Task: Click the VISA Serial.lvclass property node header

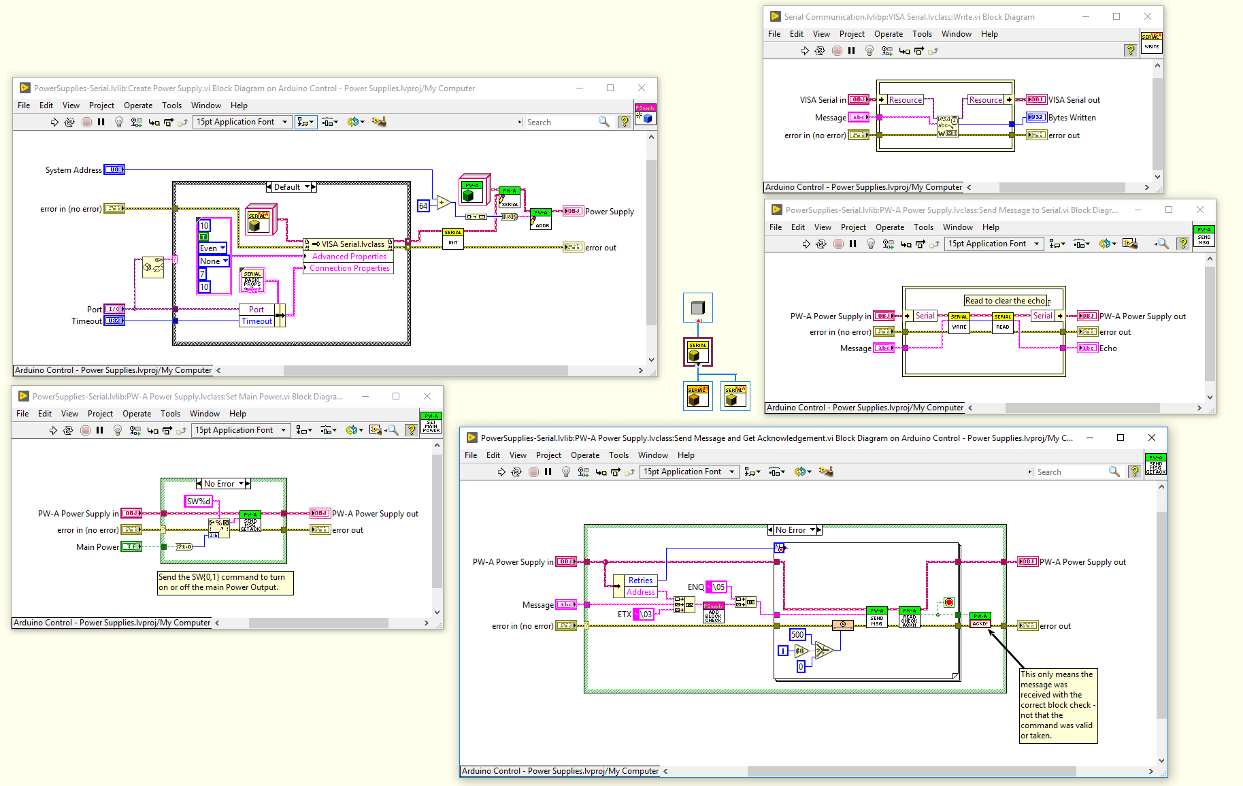Action: coord(348,244)
